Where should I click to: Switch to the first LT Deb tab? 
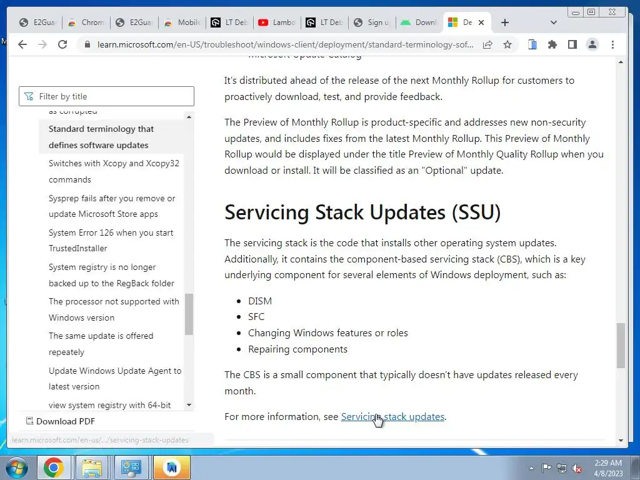pos(229,22)
